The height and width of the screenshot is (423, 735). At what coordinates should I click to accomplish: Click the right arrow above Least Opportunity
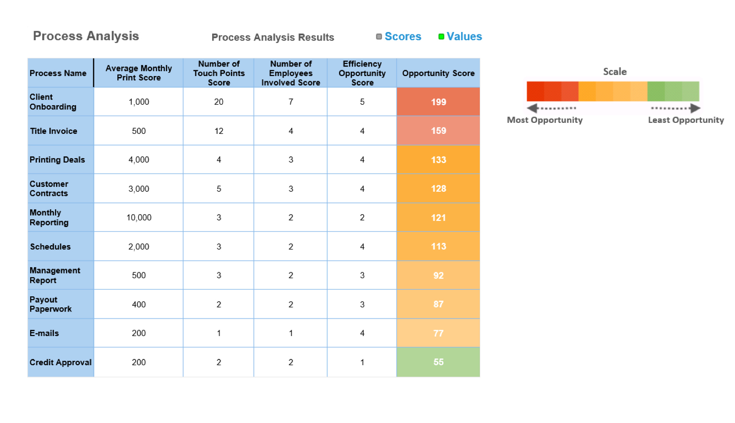click(695, 108)
